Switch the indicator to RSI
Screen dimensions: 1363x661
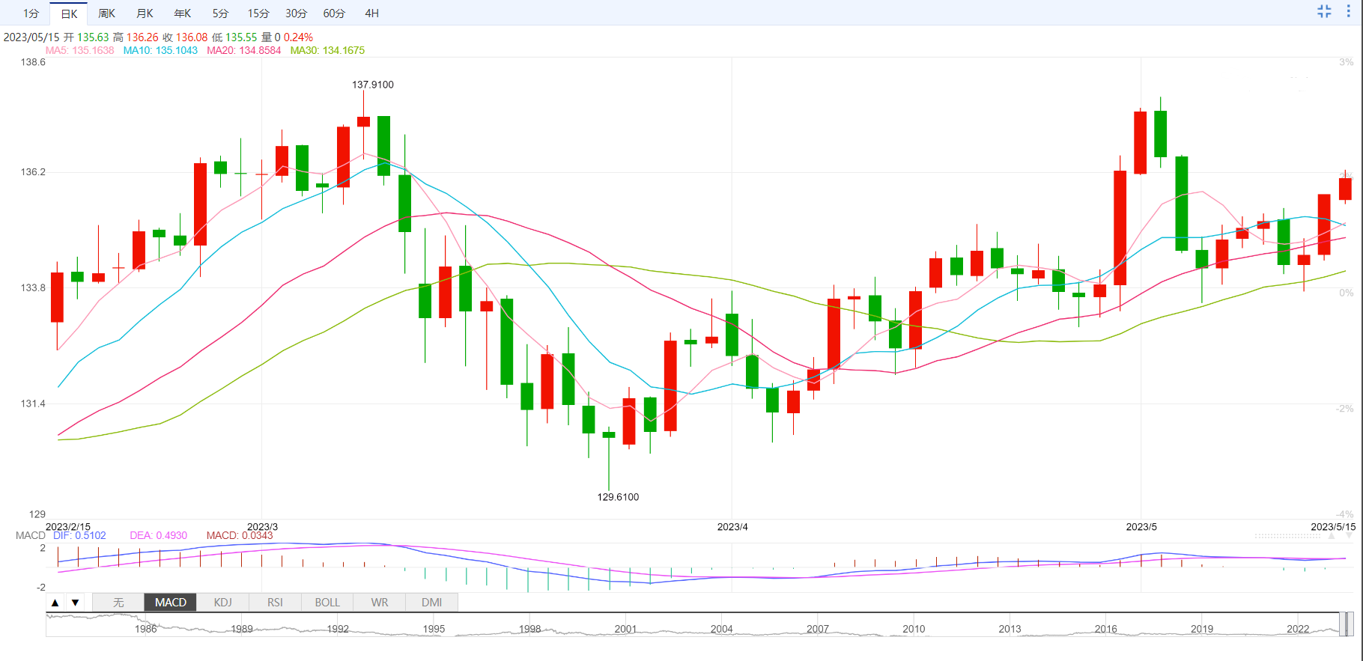(275, 603)
